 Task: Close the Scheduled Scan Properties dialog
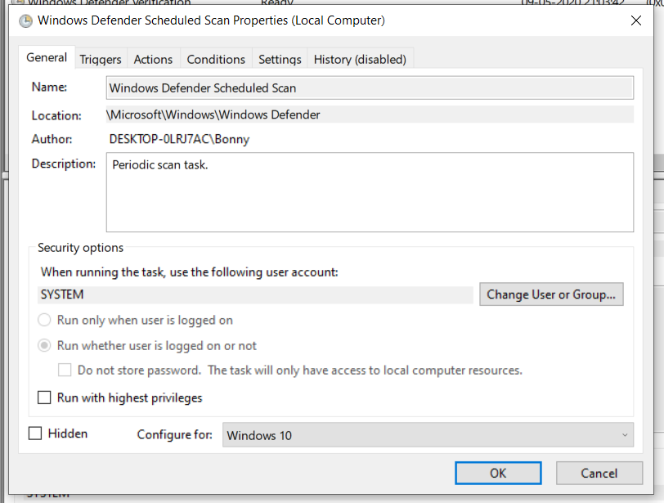tap(636, 20)
